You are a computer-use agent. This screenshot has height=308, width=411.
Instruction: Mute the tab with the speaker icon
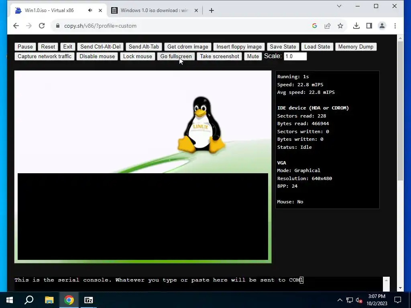pos(90,10)
